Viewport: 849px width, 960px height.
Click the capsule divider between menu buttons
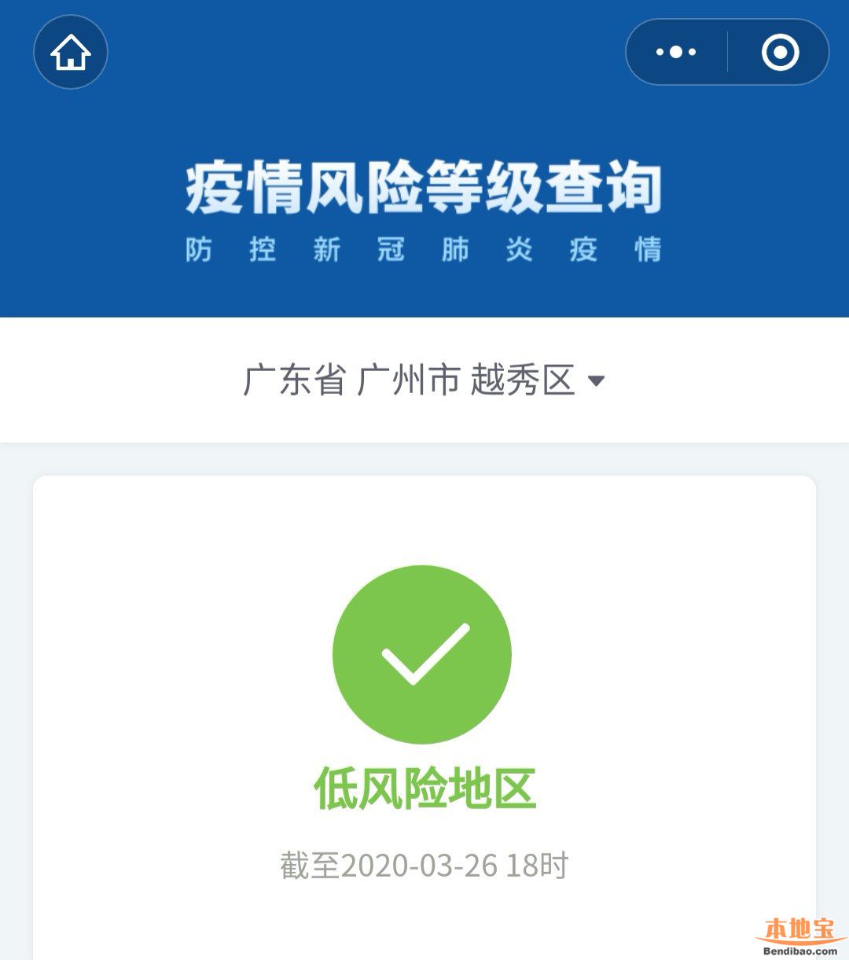point(728,52)
